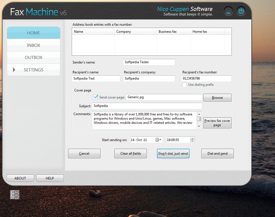This screenshot has width=275, height=217.
Task: Click the Nico Cuppen Software logo text
Action: tap(185, 9)
